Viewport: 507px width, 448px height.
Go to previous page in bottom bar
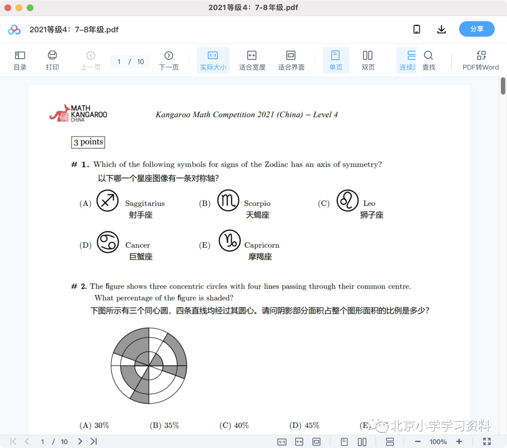(27, 441)
